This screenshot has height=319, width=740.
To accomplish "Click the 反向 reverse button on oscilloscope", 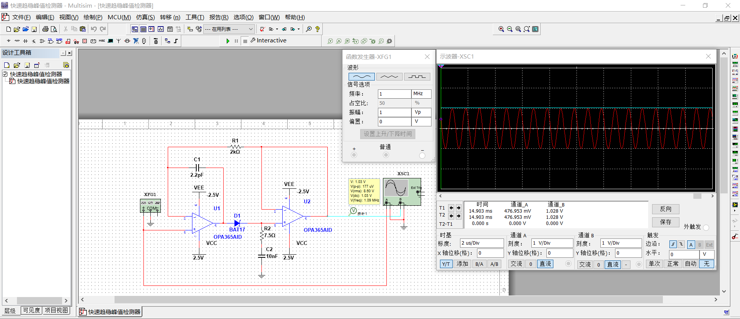I will point(665,209).
